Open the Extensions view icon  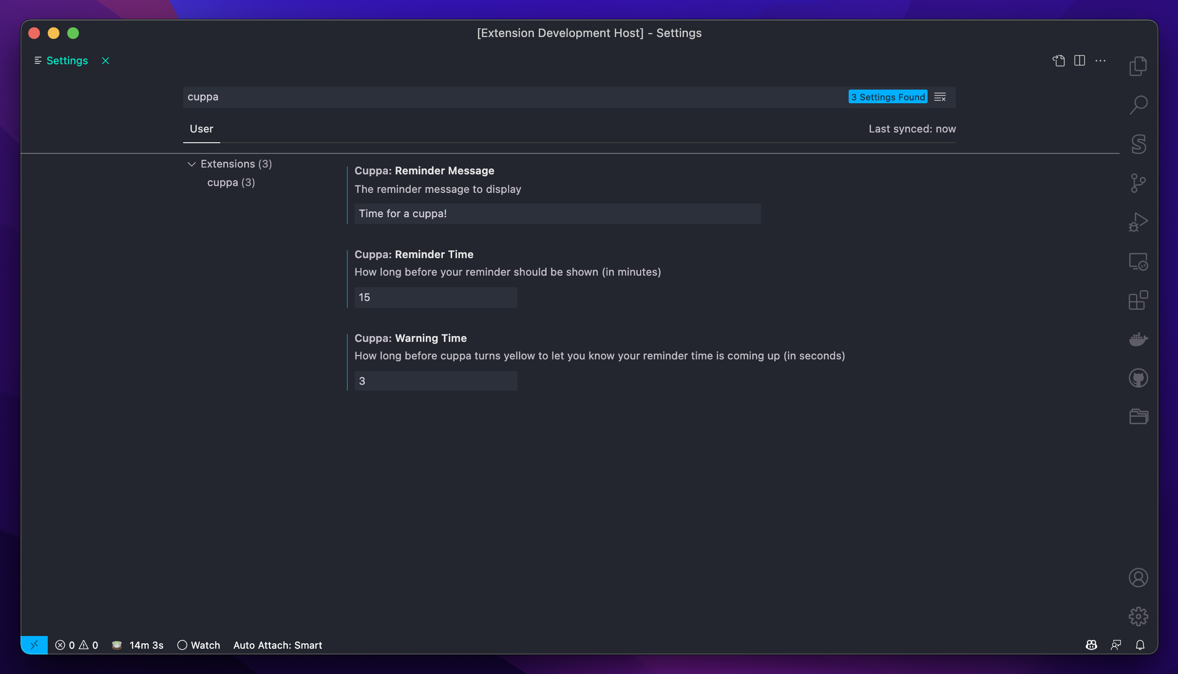[x=1138, y=300]
